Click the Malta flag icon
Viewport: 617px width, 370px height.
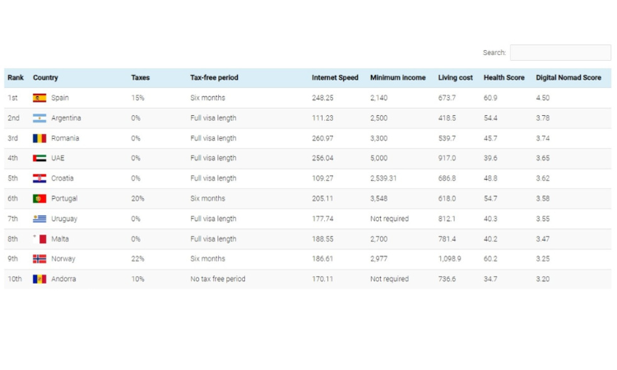point(39,238)
